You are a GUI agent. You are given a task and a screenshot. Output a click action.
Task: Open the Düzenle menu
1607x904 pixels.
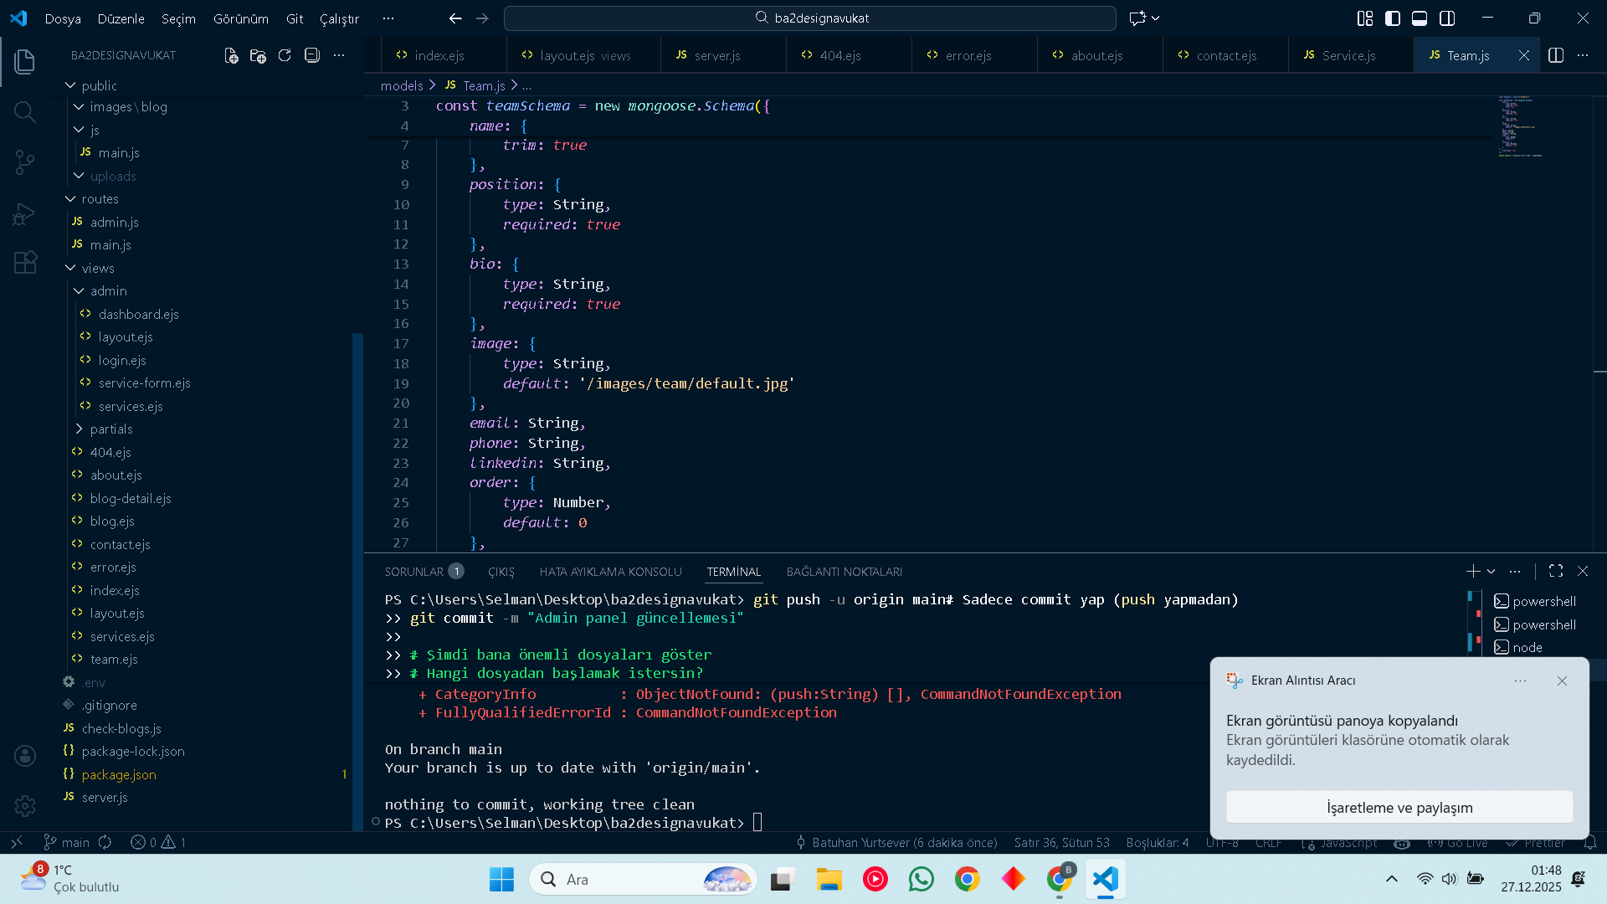[121, 18]
